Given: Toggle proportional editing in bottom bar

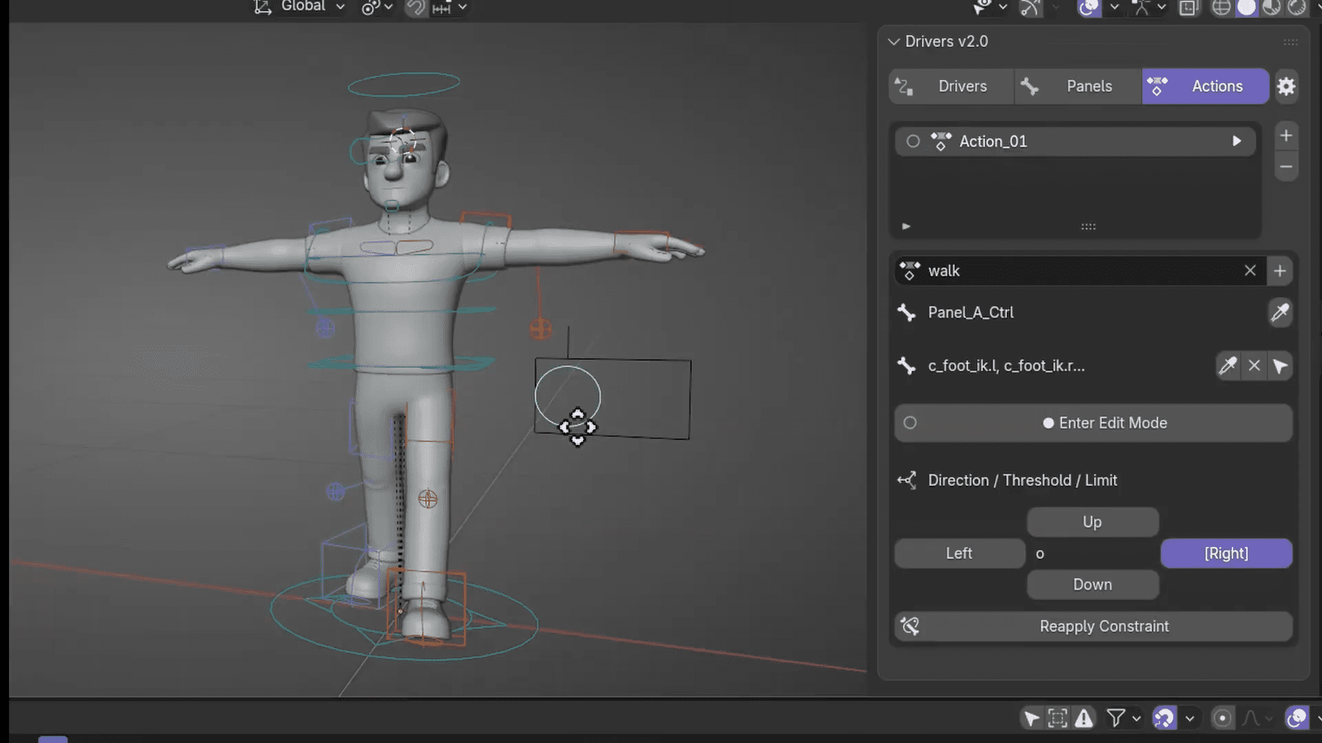Looking at the screenshot, I should (x=1223, y=718).
